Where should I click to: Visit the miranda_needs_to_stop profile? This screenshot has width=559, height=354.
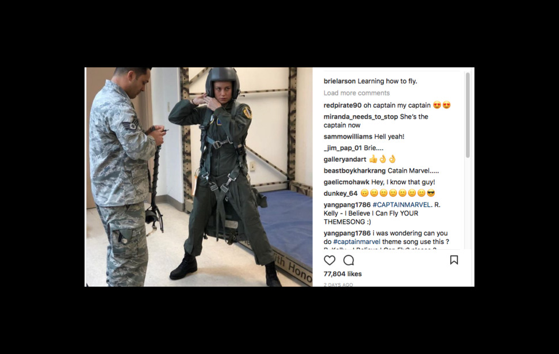click(361, 117)
